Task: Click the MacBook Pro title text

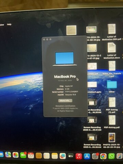Action: (x=65, y=77)
